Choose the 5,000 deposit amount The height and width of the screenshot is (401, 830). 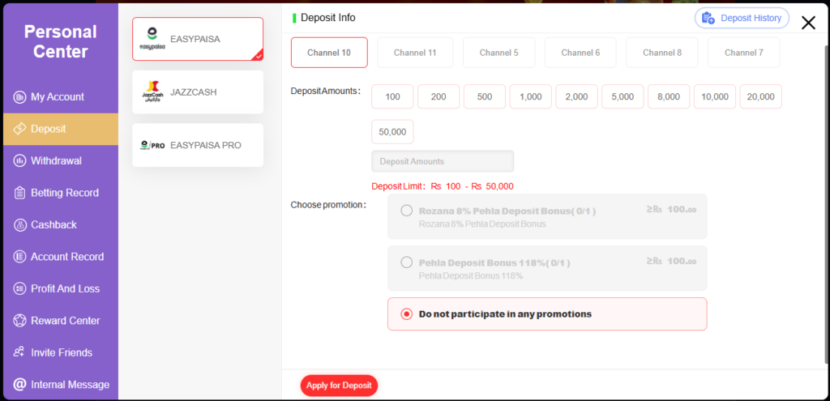coord(622,97)
